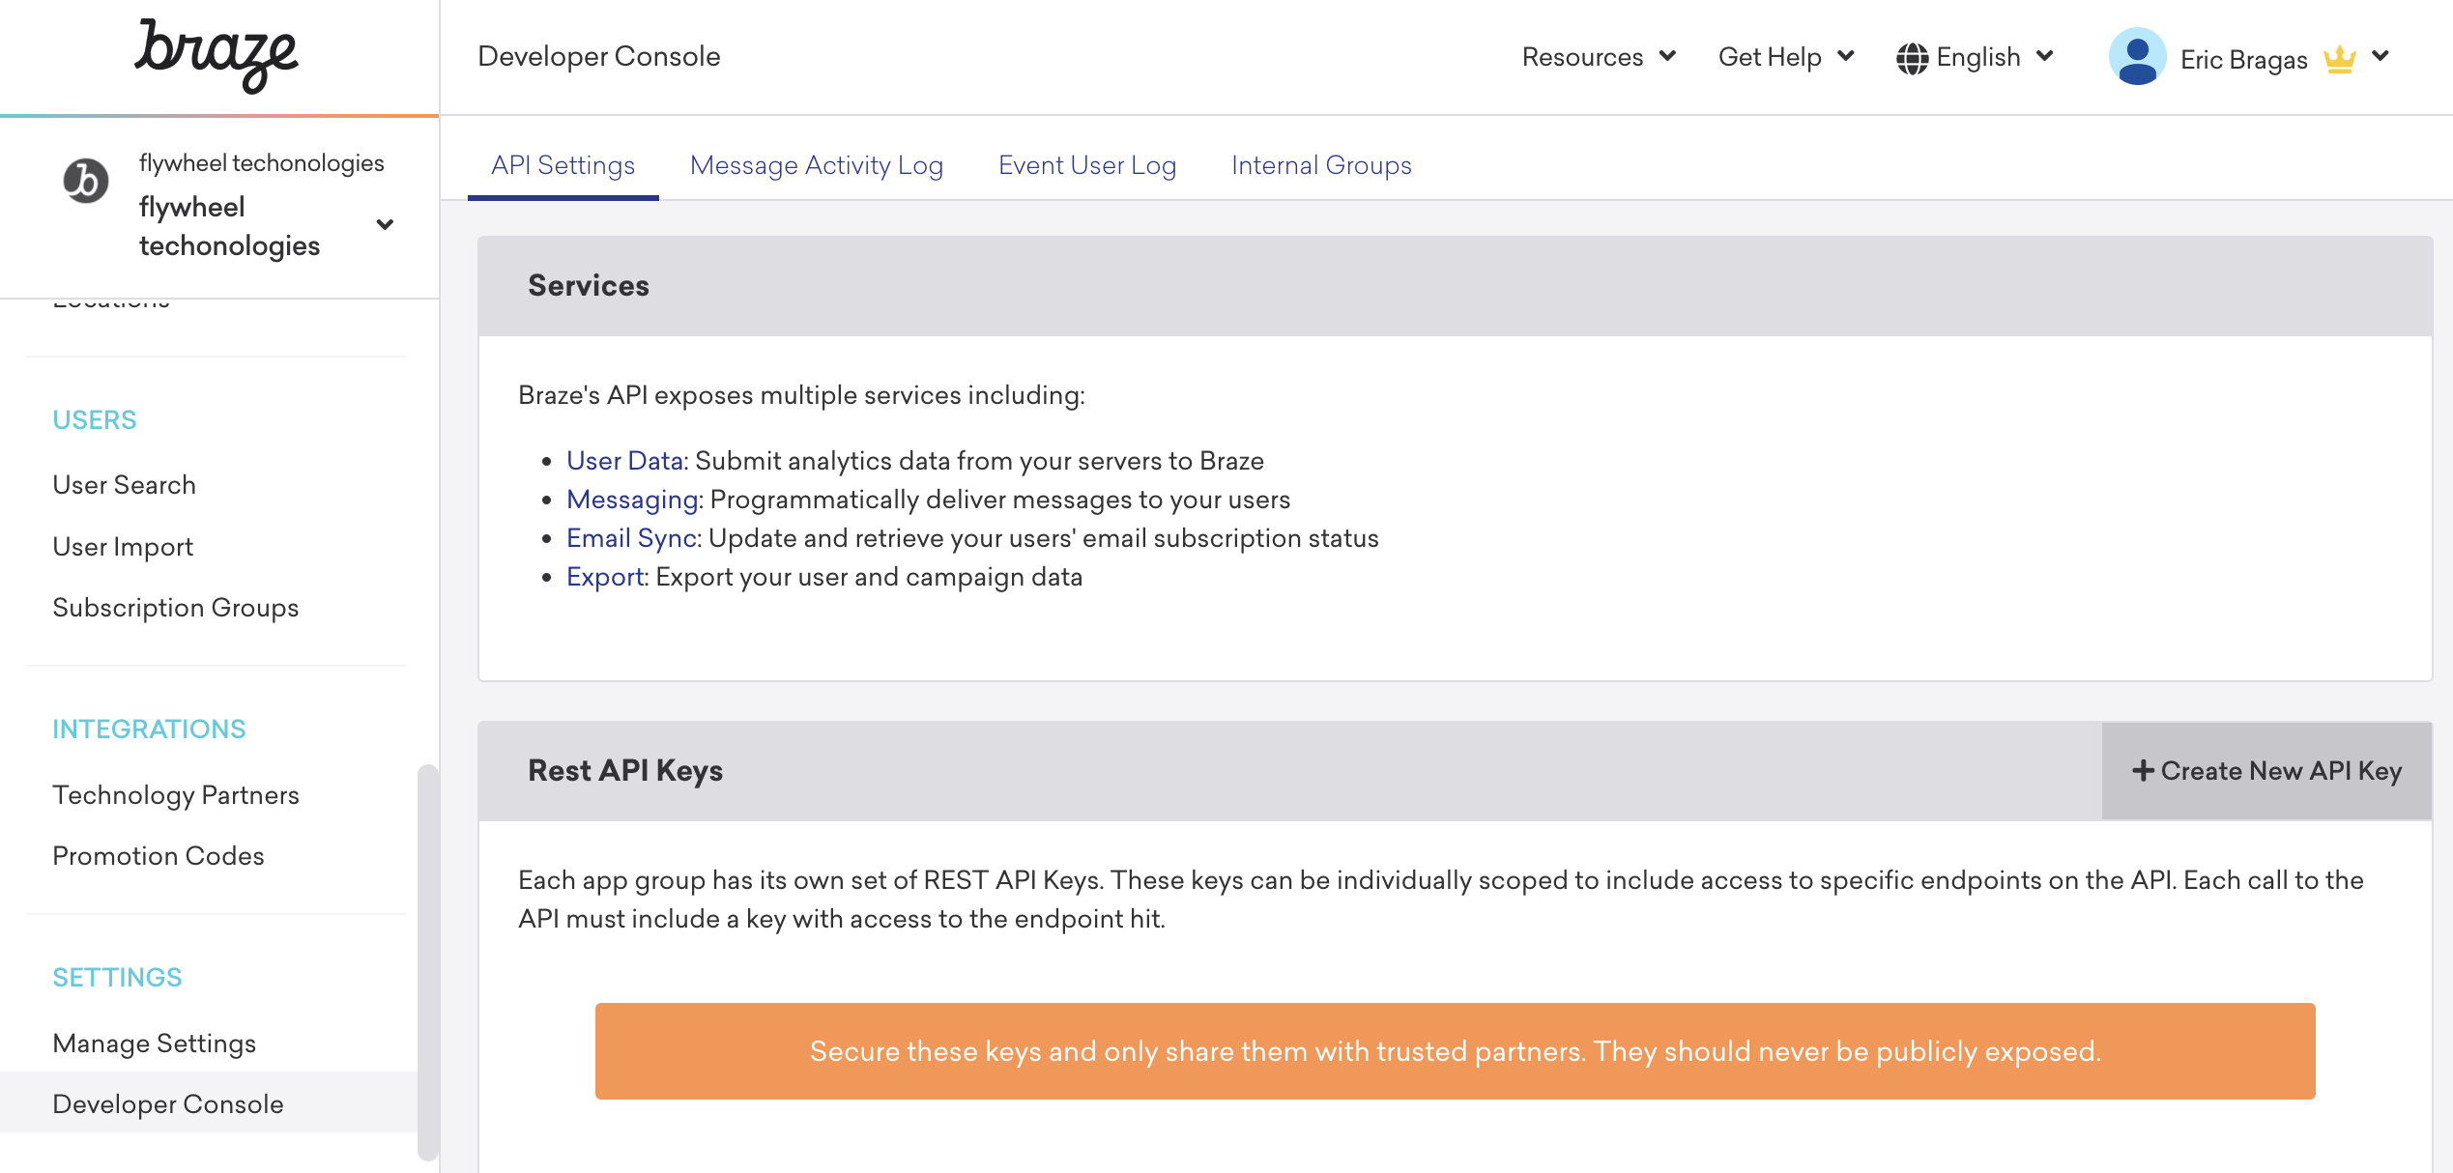
Task: Click the INTEGRATIONS section label
Action: coord(149,729)
